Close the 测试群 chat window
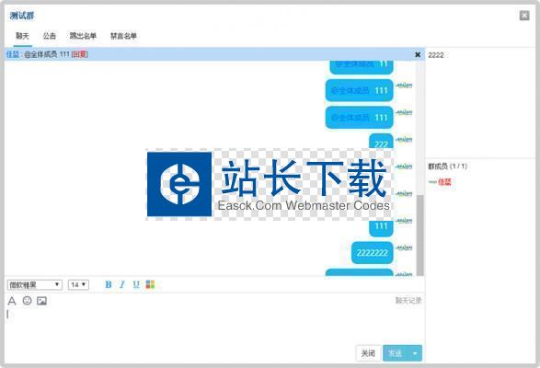Viewport: 540px width, 368px height. click(x=524, y=16)
